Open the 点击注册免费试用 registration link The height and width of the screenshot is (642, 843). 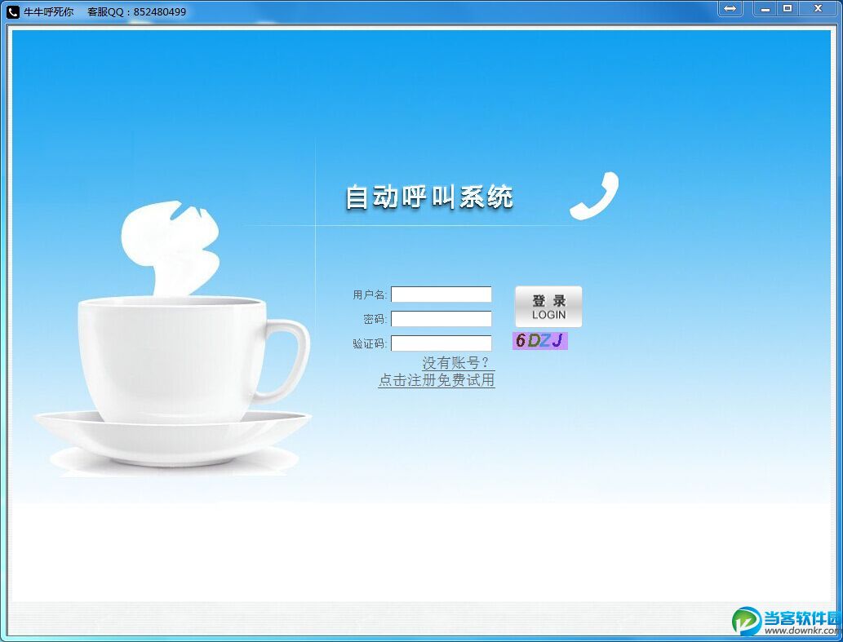click(437, 379)
